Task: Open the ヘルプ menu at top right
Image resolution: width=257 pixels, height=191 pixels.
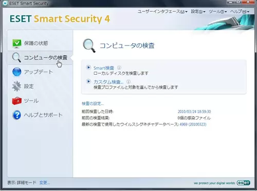Action: (240, 12)
